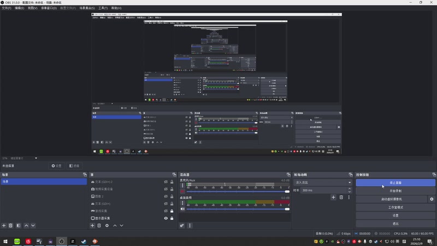The height and width of the screenshot is (246, 437).
Task: Open source properties gear in Sources panel
Action: 107,225
